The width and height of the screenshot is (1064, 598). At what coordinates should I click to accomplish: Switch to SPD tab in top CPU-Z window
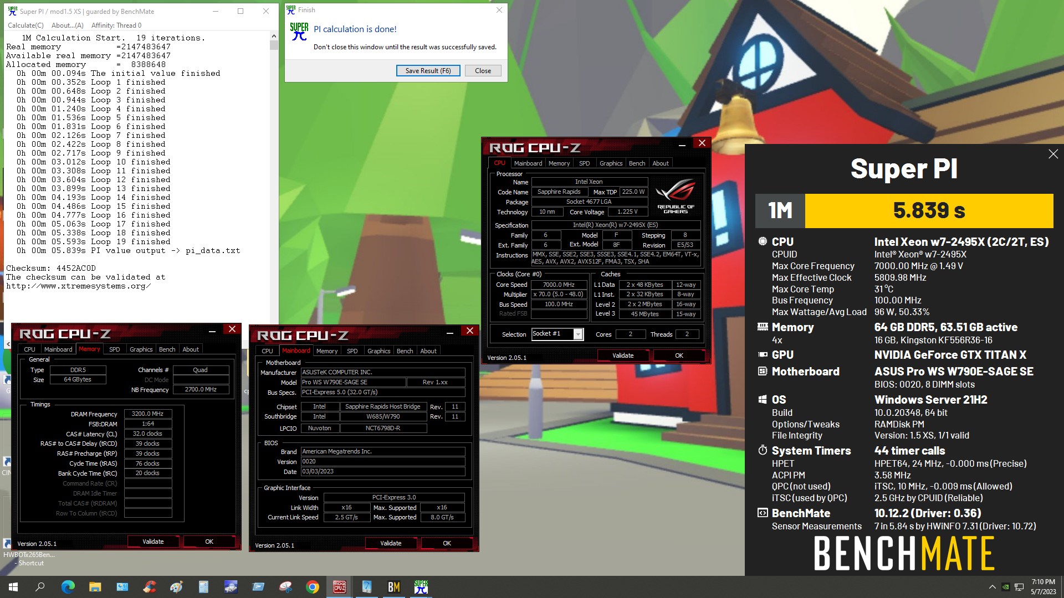pos(584,163)
